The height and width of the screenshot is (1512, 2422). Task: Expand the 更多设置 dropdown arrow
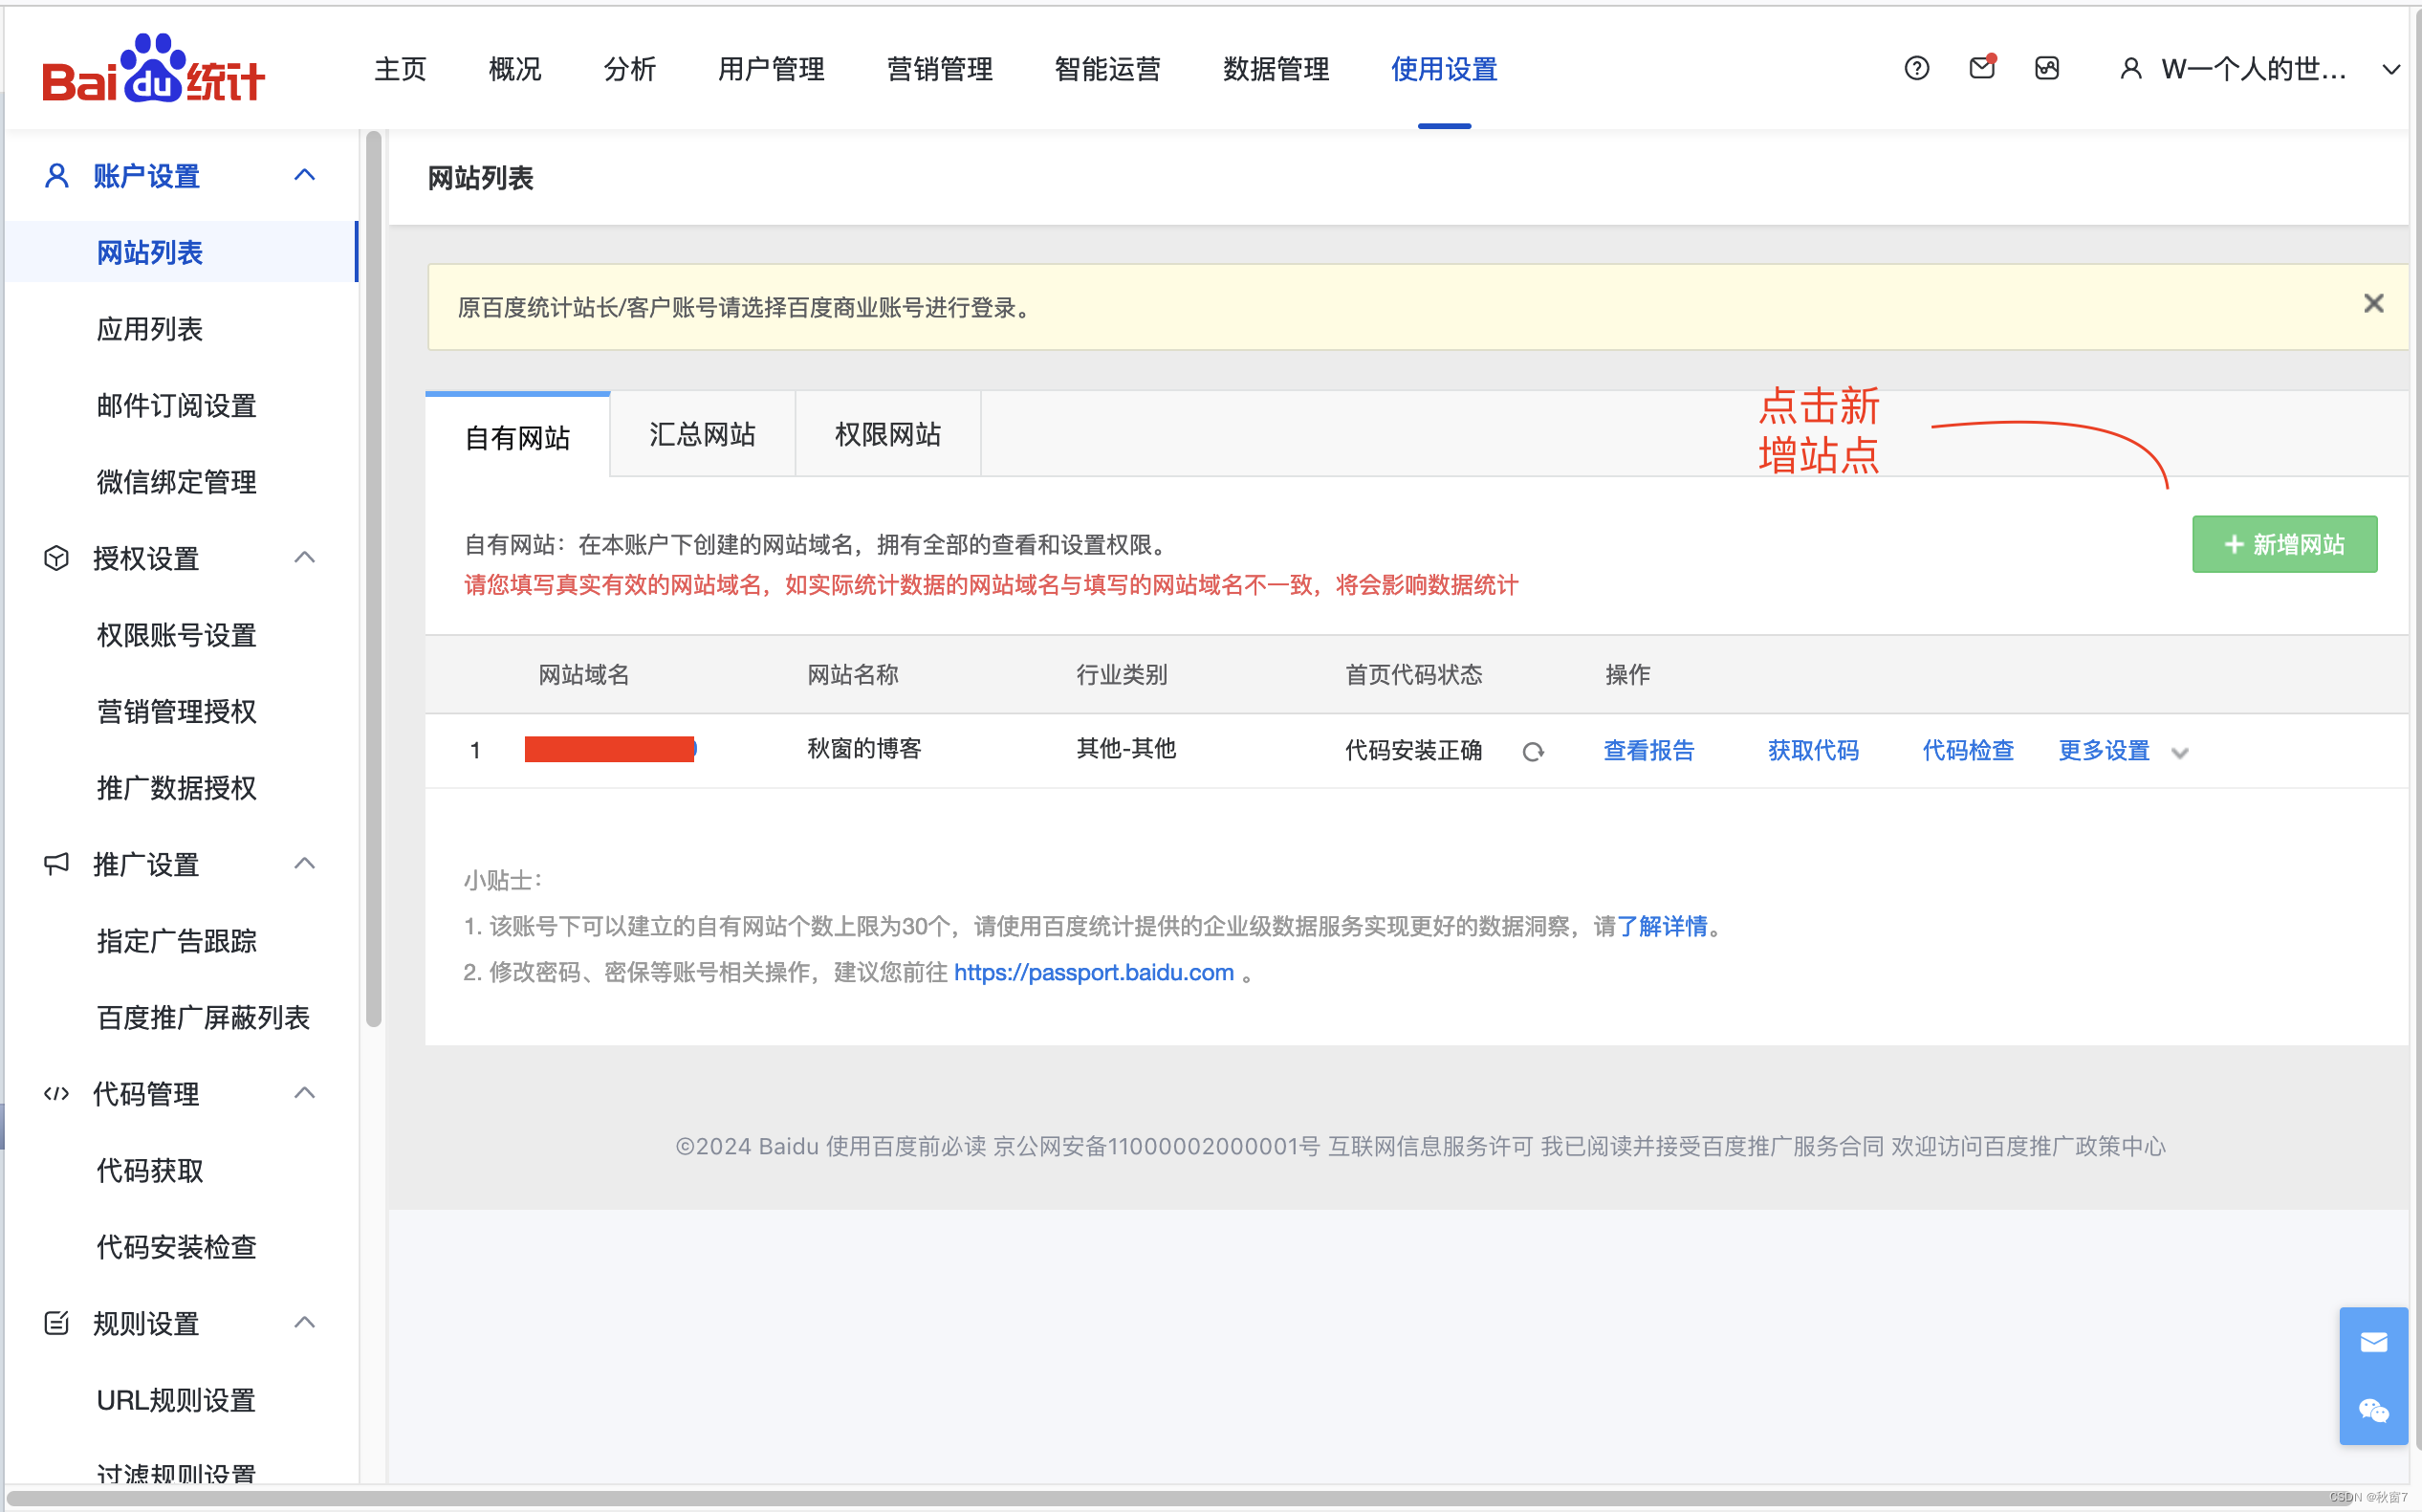pos(2180,753)
